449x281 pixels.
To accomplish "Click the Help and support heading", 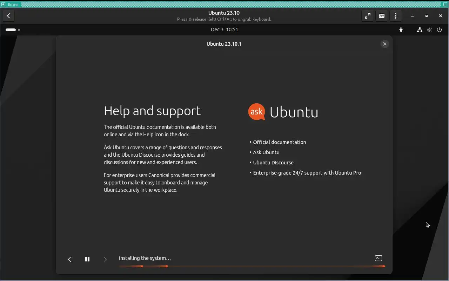I will point(152,111).
